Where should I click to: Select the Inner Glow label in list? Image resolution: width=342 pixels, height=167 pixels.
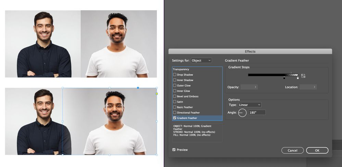click(x=183, y=91)
